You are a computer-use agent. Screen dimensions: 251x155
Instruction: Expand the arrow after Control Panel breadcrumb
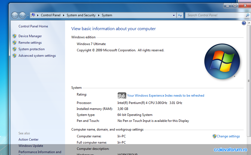coord(63,15)
